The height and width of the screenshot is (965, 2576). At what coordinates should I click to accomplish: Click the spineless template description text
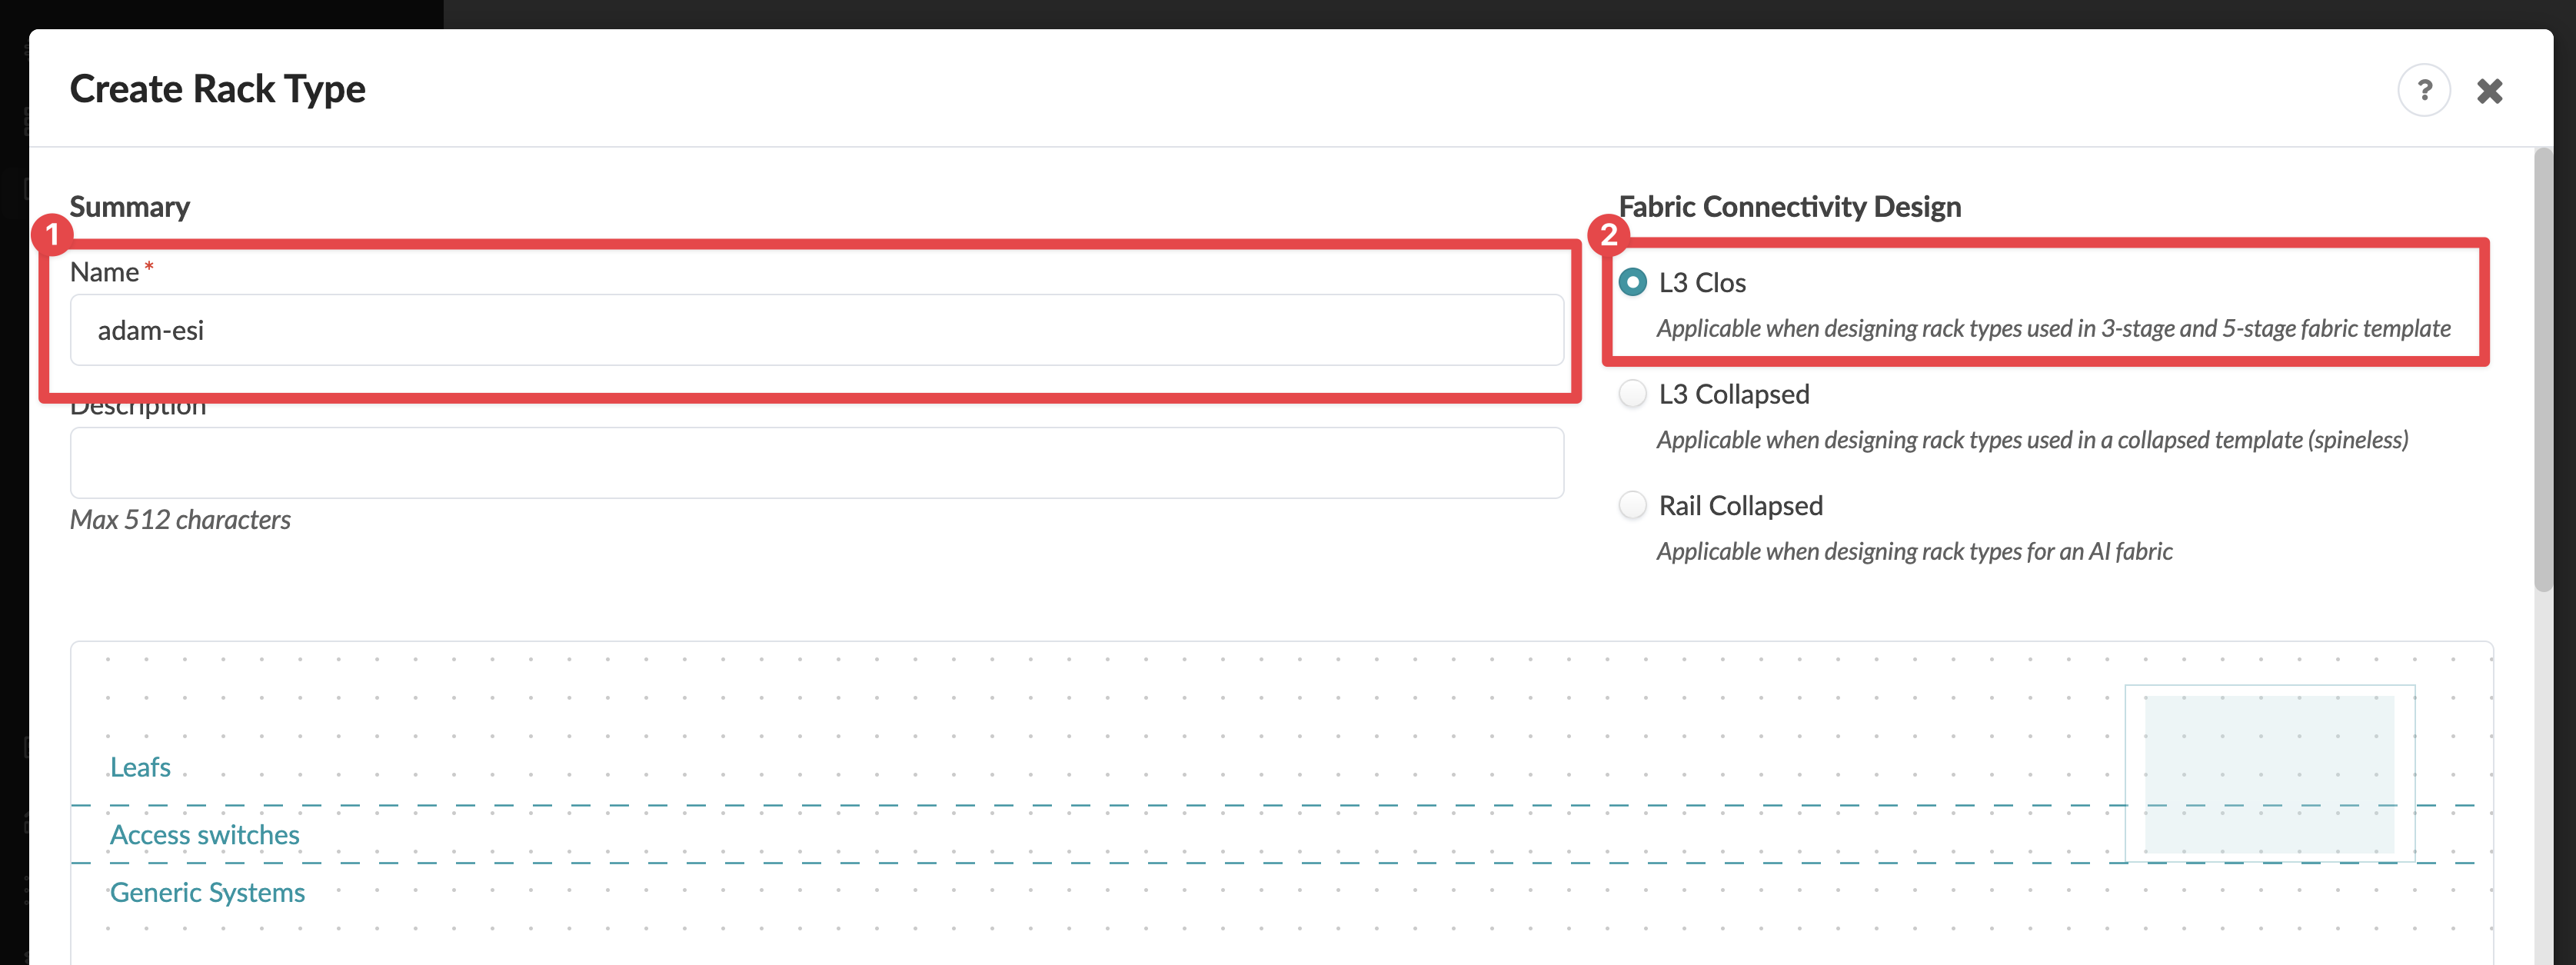[x=2032, y=440]
